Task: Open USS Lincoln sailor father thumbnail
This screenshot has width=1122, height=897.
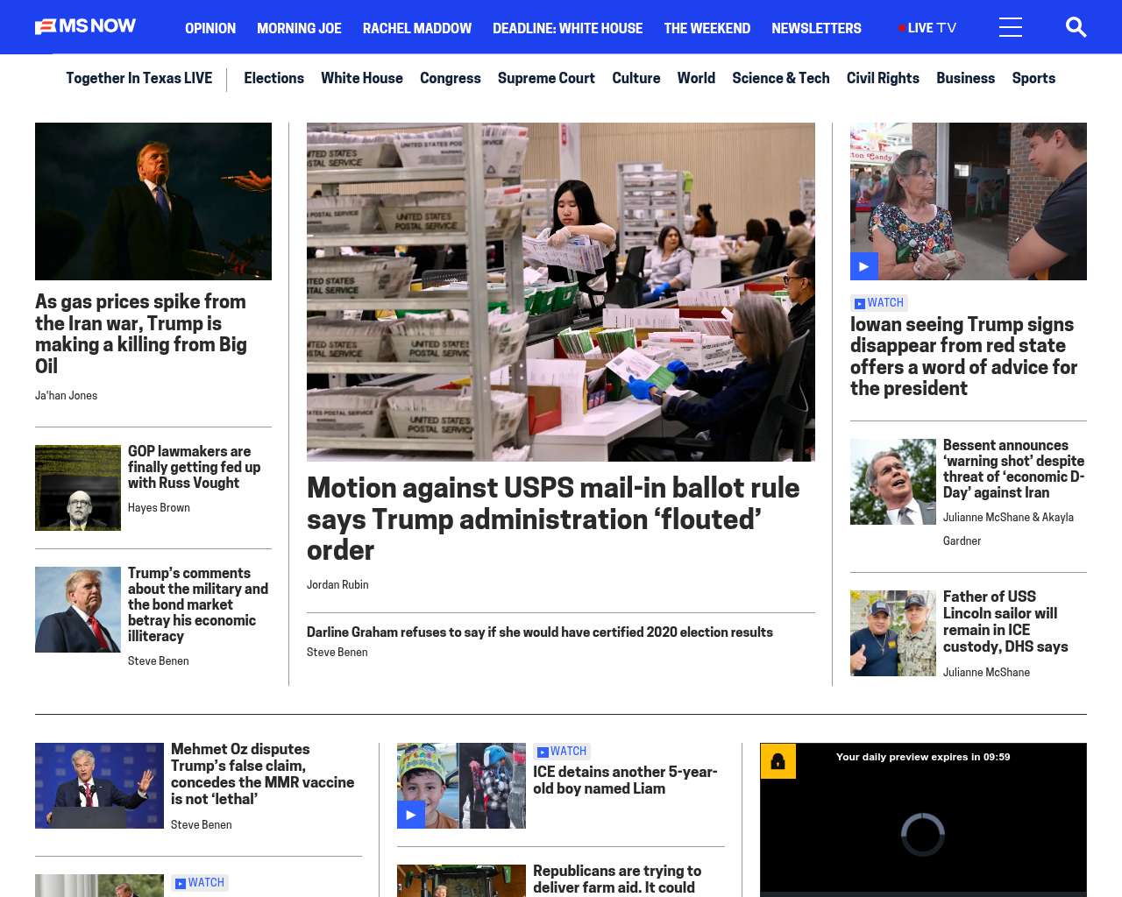Action: click(x=893, y=633)
